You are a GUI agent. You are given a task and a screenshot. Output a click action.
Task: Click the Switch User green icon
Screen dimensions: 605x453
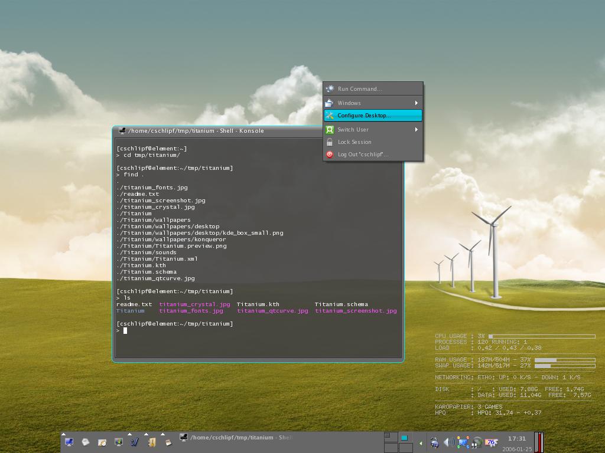tap(330, 130)
